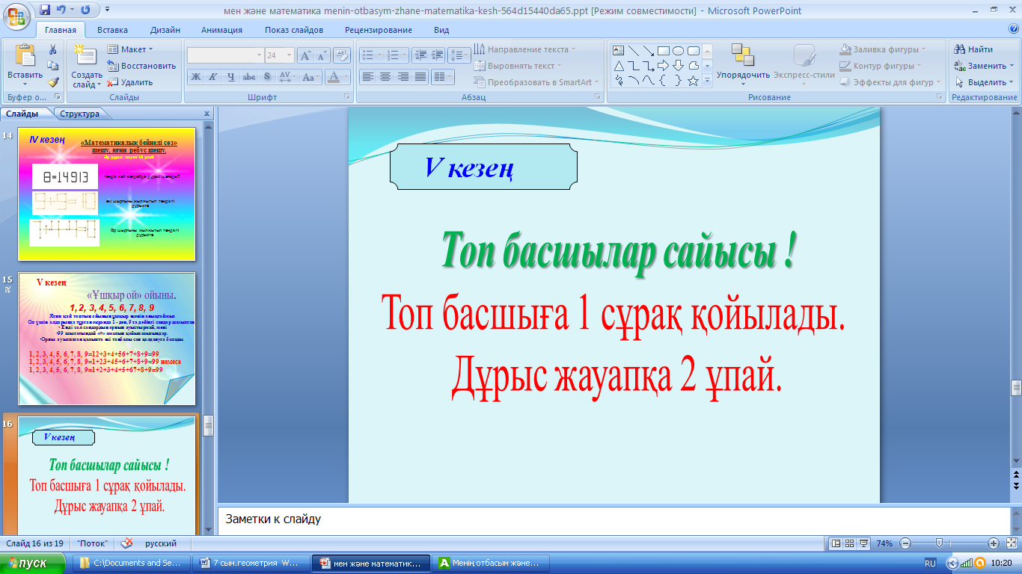Switch to the Структура outline tab

coord(79,114)
